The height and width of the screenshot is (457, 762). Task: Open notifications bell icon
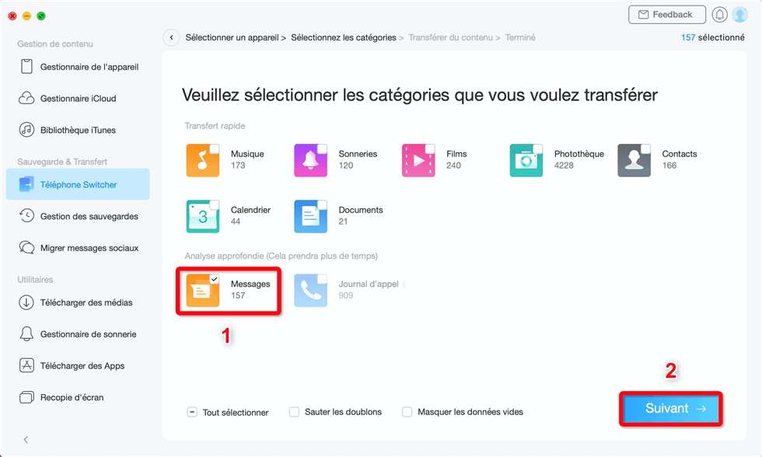719,15
